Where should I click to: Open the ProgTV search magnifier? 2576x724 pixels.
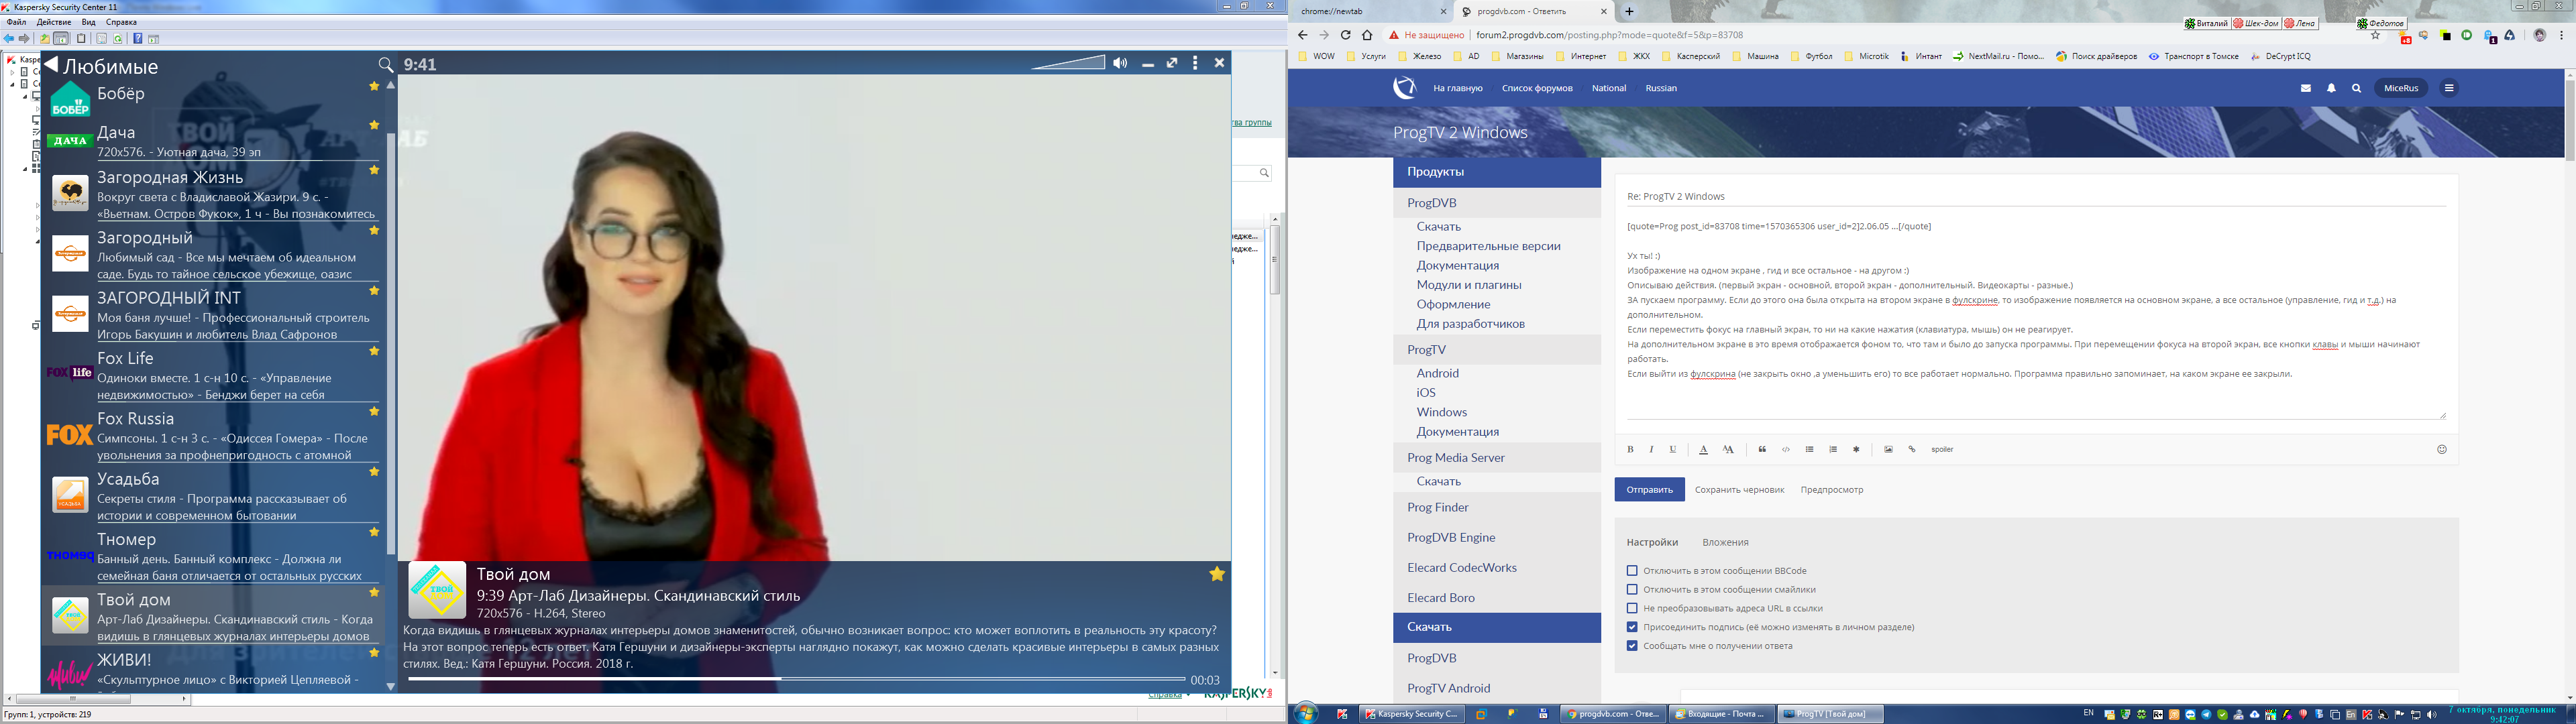(386, 65)
